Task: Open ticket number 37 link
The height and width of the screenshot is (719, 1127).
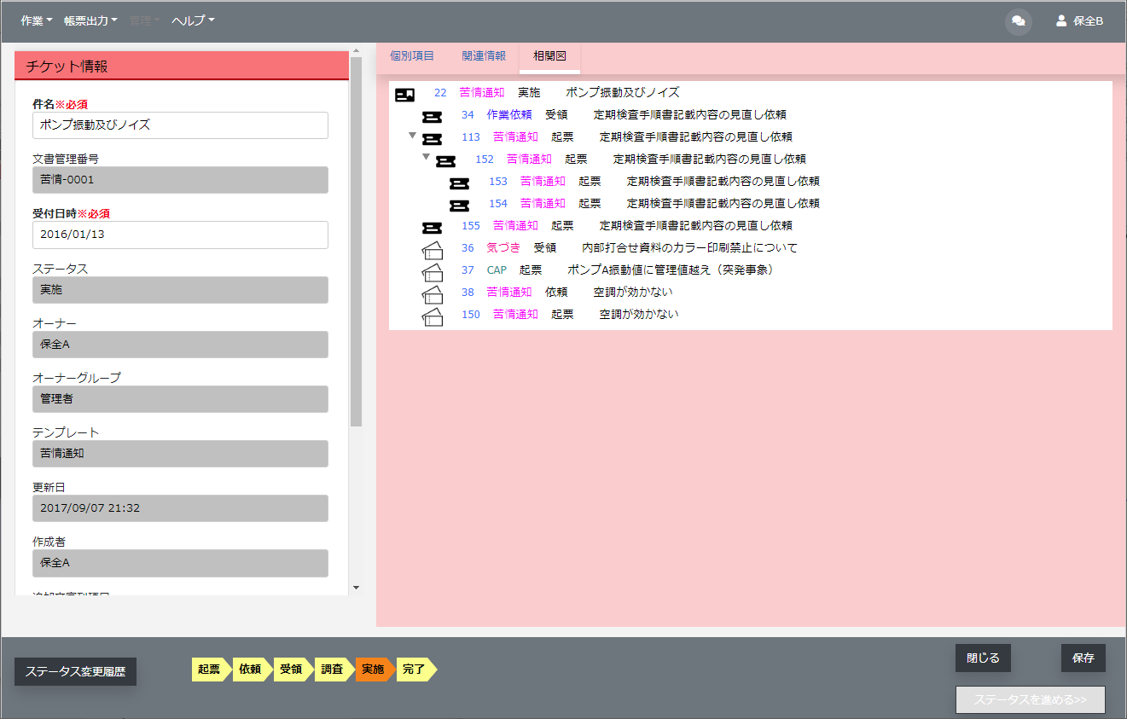Action: [x=468, y=270]
